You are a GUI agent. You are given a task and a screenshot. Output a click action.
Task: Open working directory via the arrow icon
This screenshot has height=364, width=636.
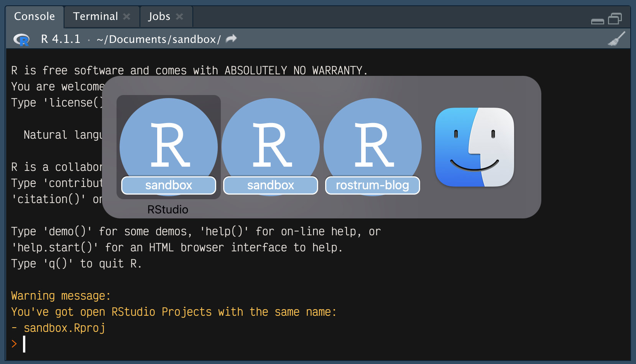coord(230,38)
